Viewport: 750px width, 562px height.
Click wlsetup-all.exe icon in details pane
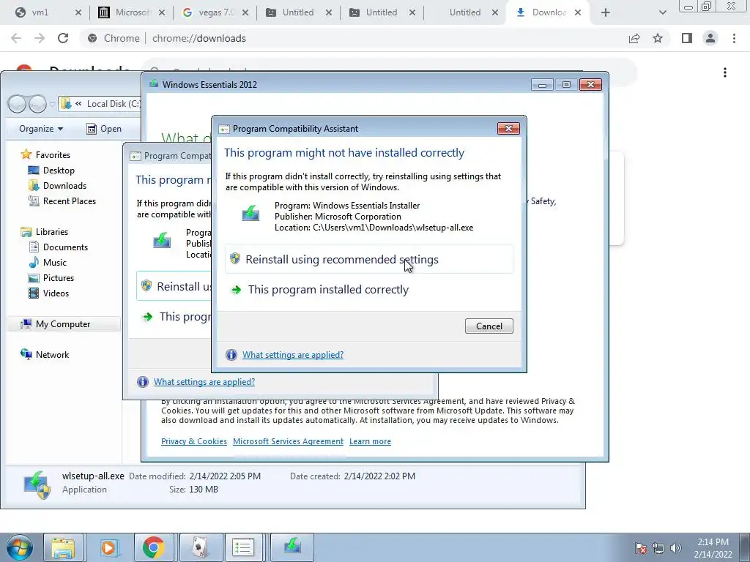tap(37, 484)
